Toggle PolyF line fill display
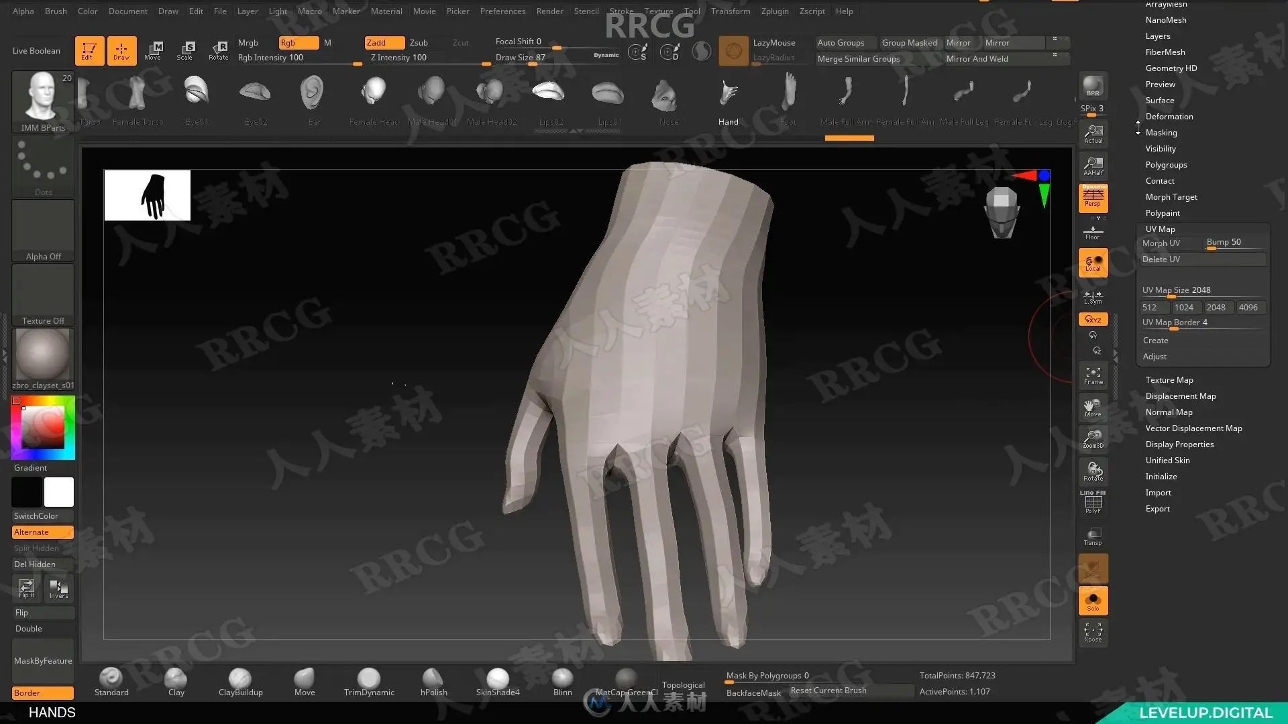This screenshot has height=724, width=1288. click(1093, 503)
